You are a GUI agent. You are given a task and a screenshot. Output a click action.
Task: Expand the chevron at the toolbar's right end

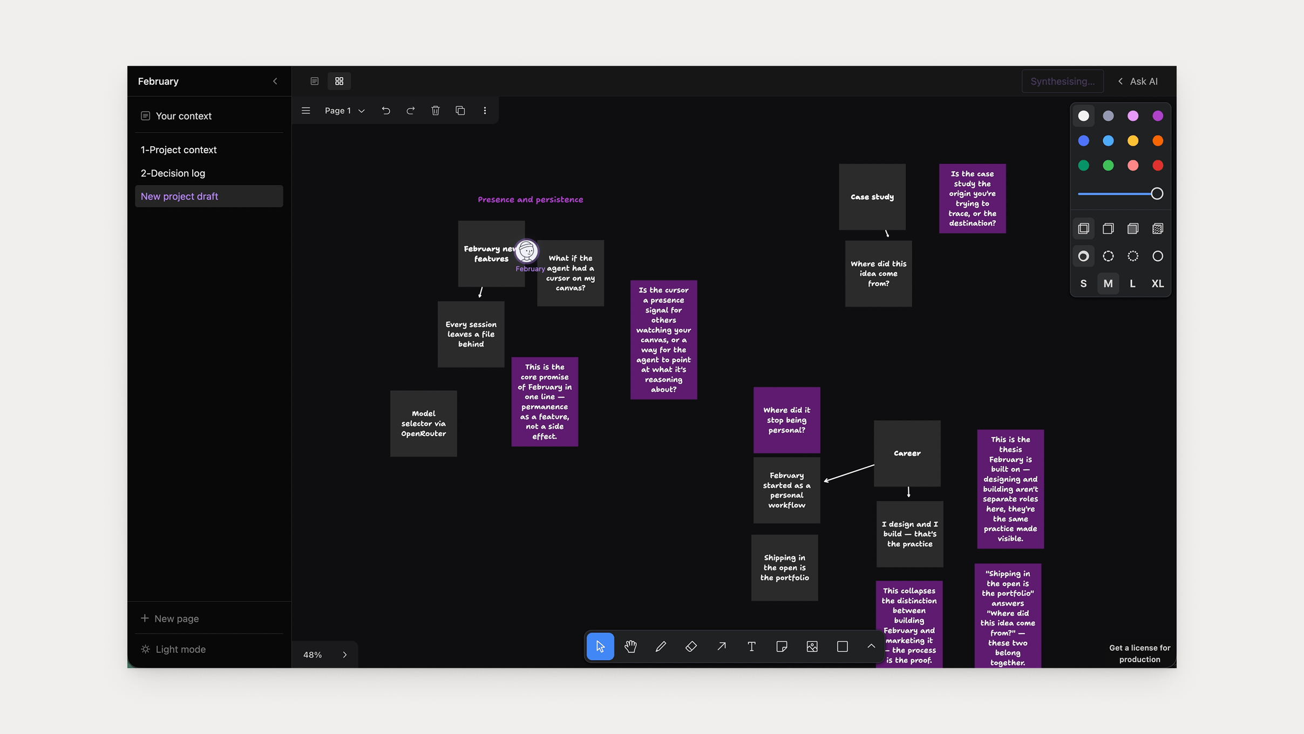tap(871, 646)
